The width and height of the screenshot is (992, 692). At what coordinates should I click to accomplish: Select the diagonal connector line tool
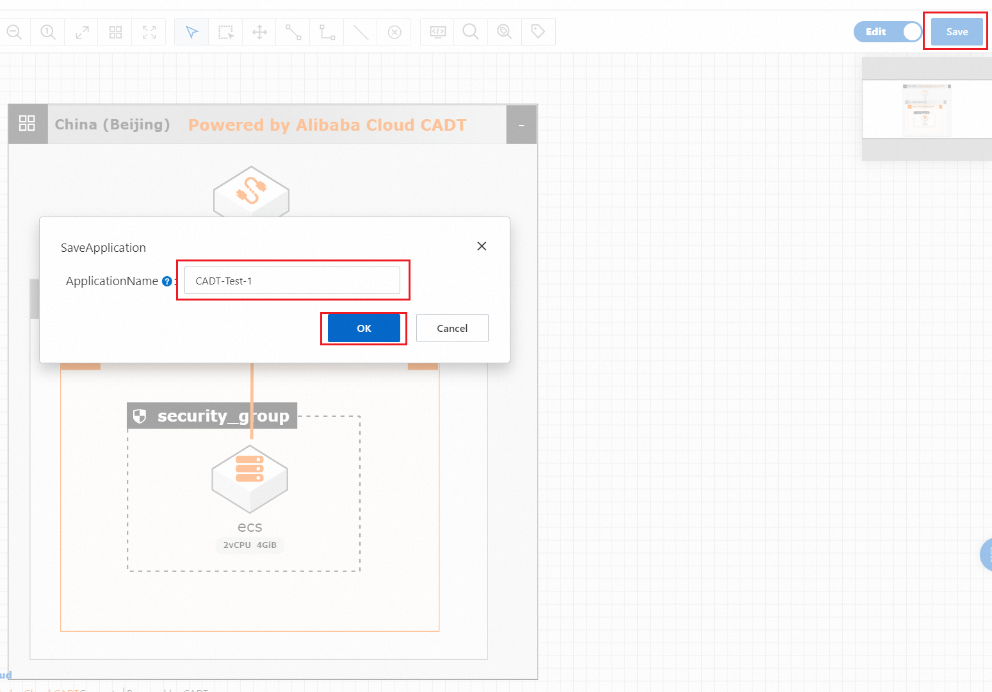[x=293, y=32]
